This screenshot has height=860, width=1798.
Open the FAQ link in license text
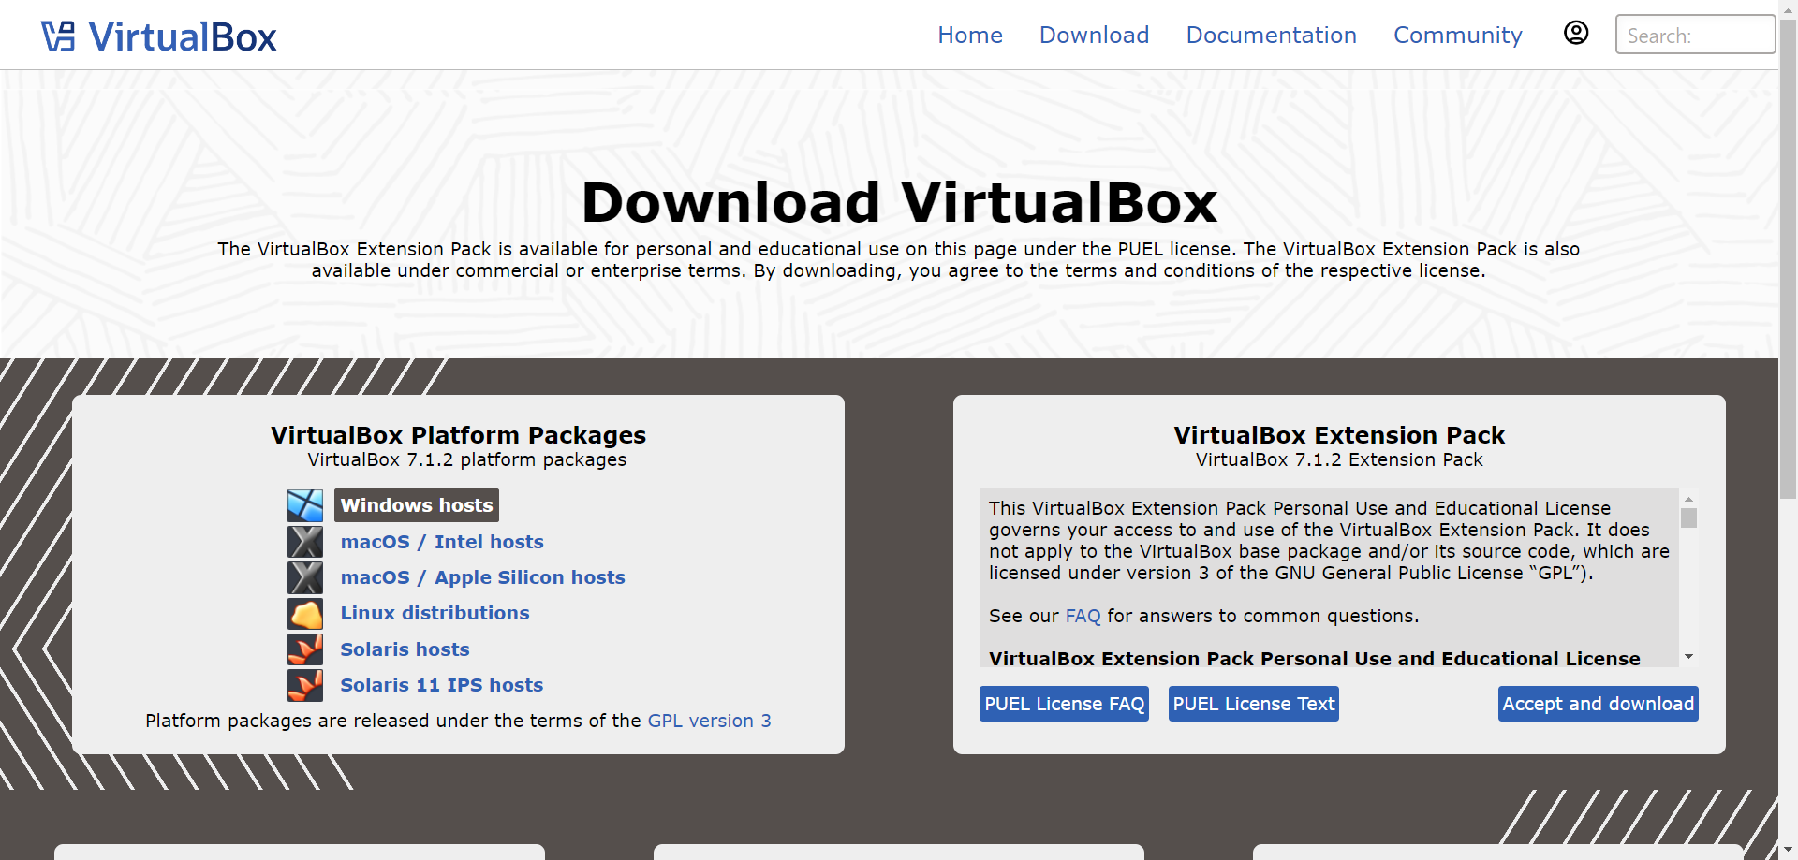(1083, 616)
